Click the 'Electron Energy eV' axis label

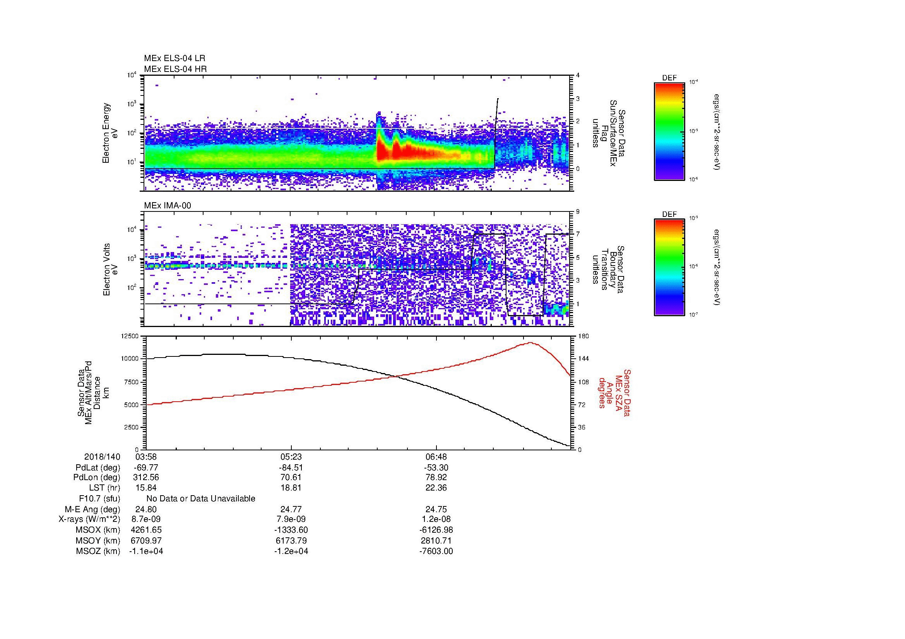[110, 133]
